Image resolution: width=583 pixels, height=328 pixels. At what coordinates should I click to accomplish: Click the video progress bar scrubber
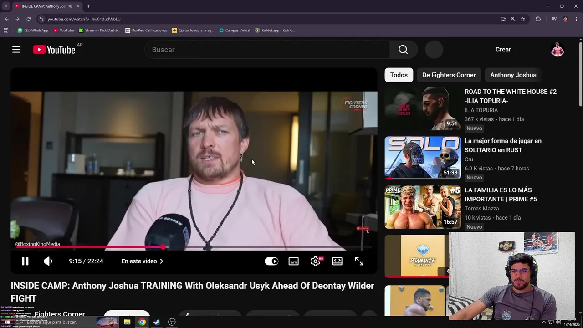coord(163,247)
